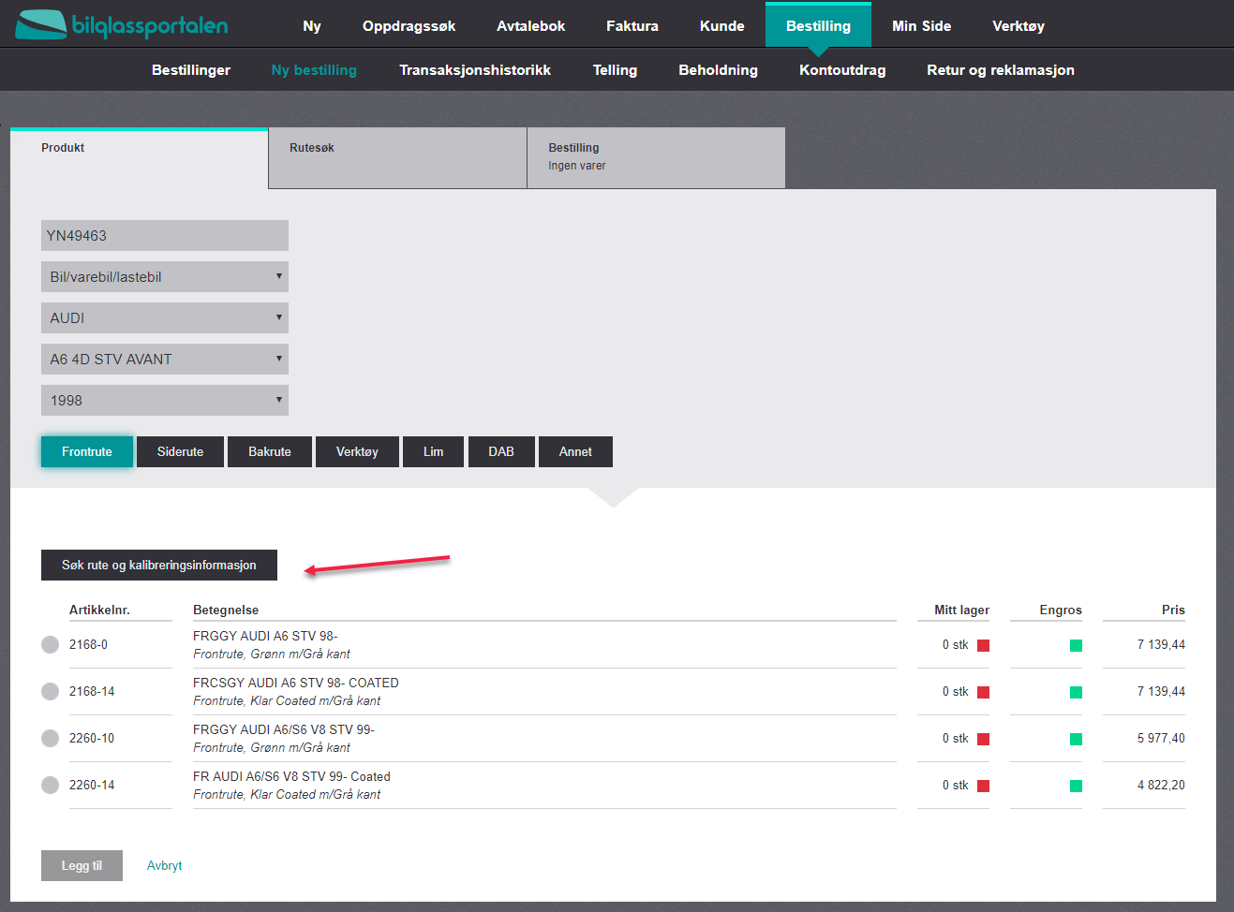1234x912 pixels.
Task: Click price 5 977,40
Action: click(x=1161, y=739)
